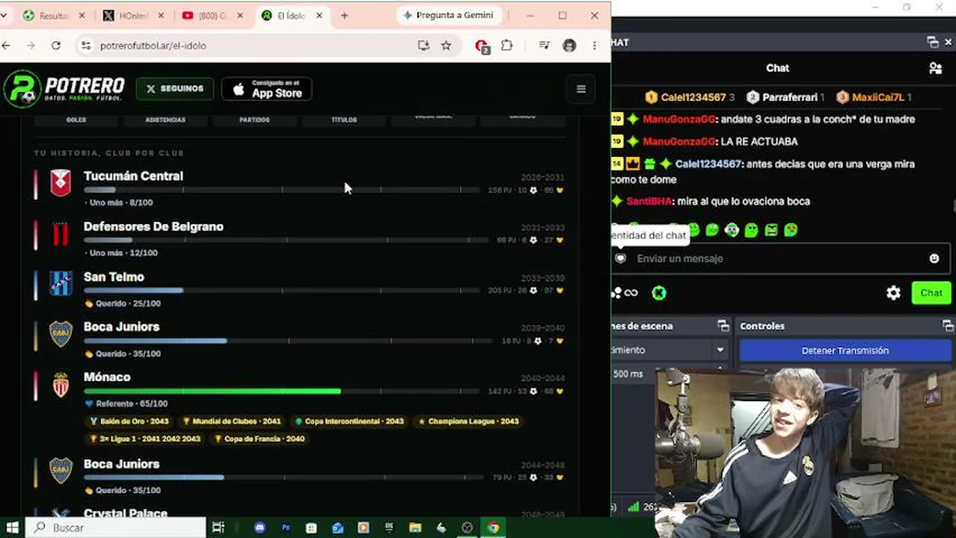The width and height of the screenshot is (956, 538).
Task: Open the Windows Start menu
Action: (12, 528)
